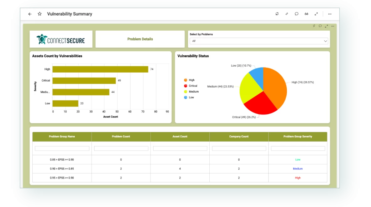The width and height of the screenshot is (371, 207).
Task: Expand the dashboard to full screen from the header
Action: coord(316,14)
